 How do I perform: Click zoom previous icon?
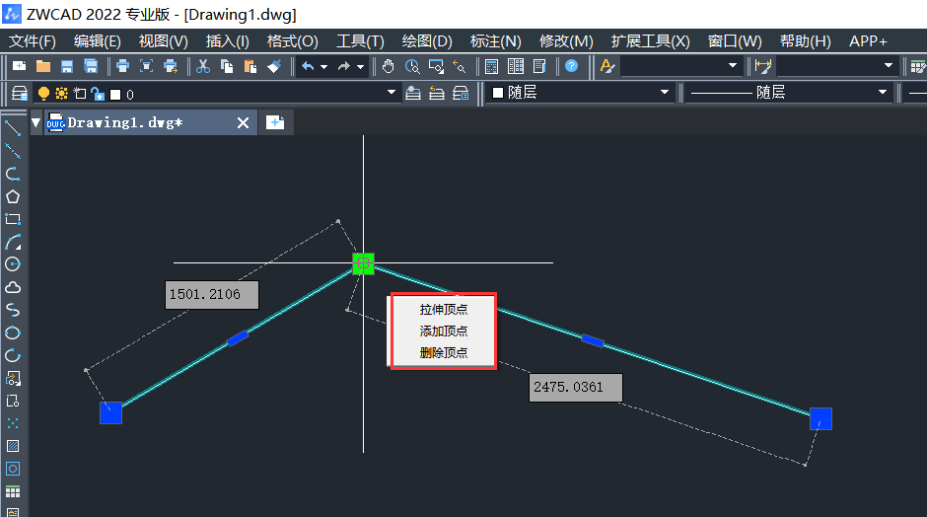pos(460,66)
